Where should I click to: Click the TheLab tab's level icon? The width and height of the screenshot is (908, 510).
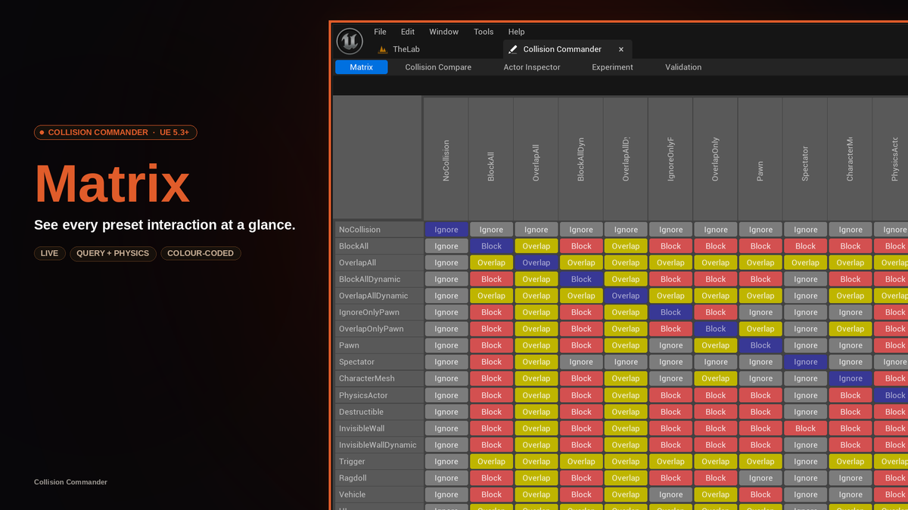(x=382, y=49)
